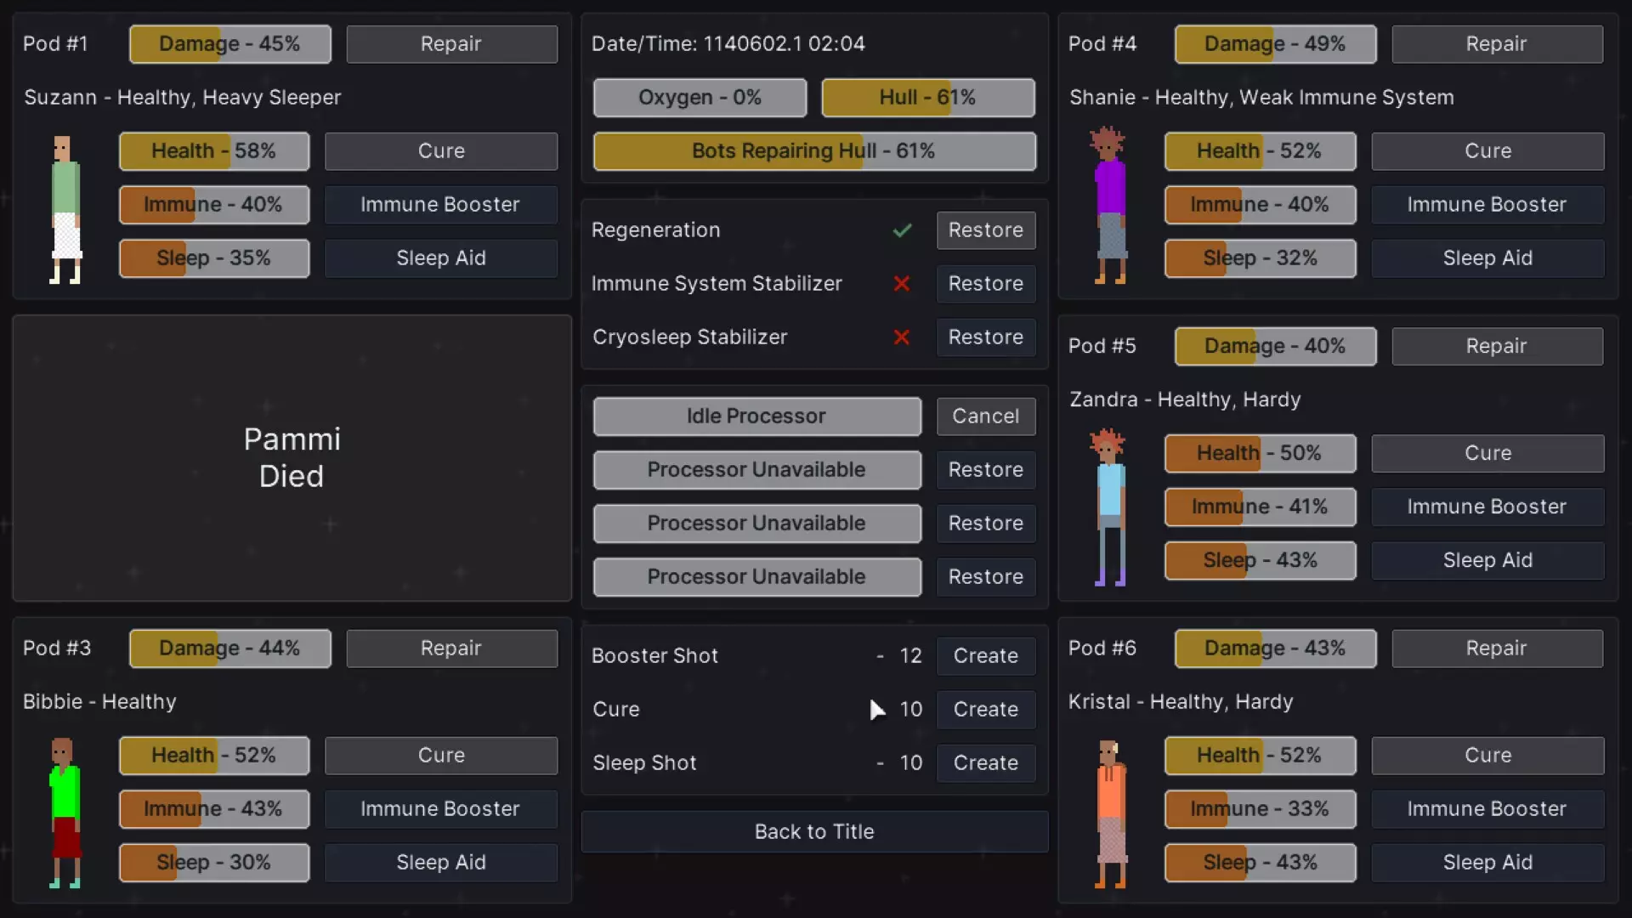The width and height of the screenshot is (1632, 918).
Task: Click the red X beside Cryosleep Stabilizer
Action: point(902,337)
